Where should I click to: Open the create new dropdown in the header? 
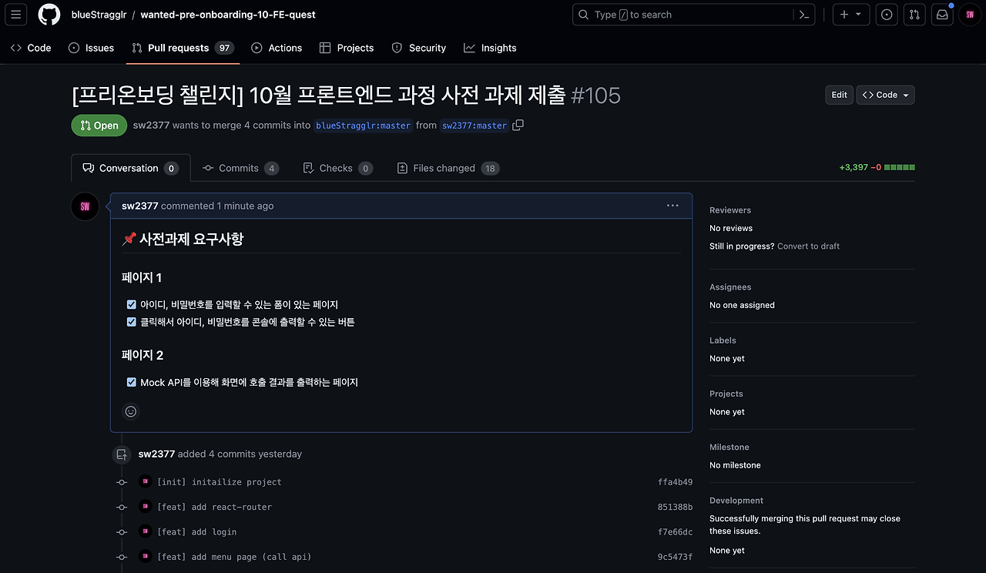click(x=850, y=14)
